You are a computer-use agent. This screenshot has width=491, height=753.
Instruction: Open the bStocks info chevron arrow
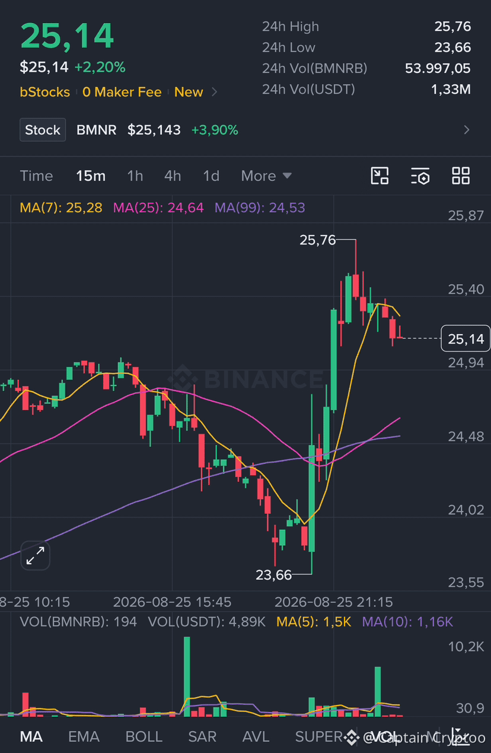tap(215, 92)
